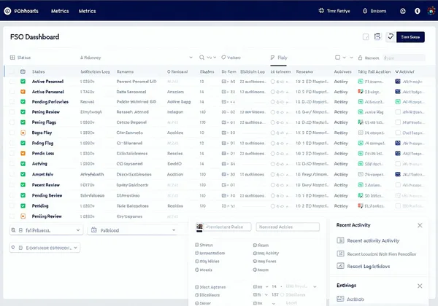Click the Voltaro shield icon in the filter bar

[223, 58]
